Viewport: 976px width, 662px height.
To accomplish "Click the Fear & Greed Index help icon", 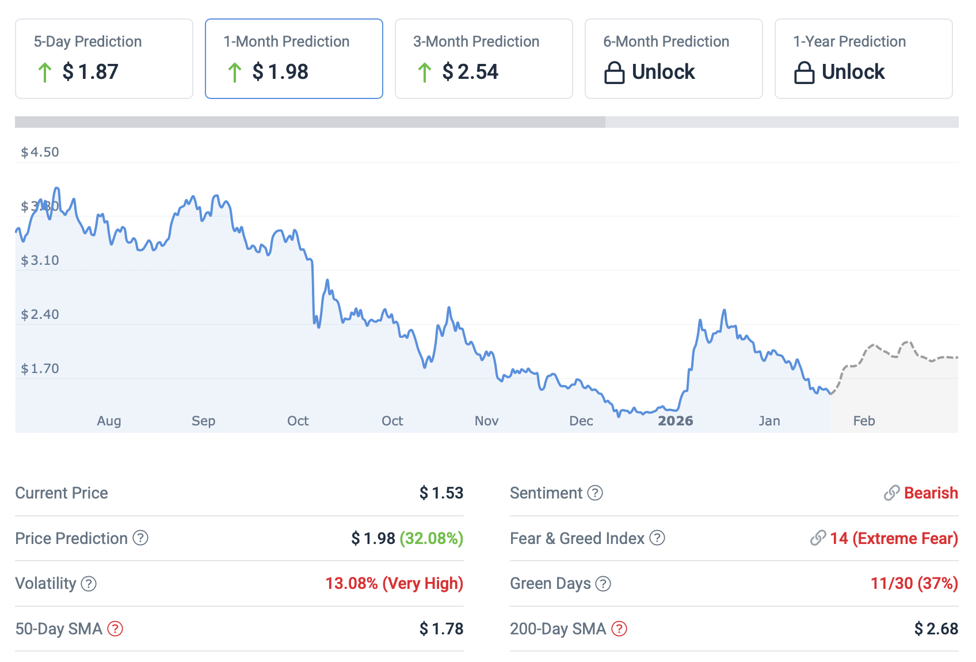I will tap(657, 538).
